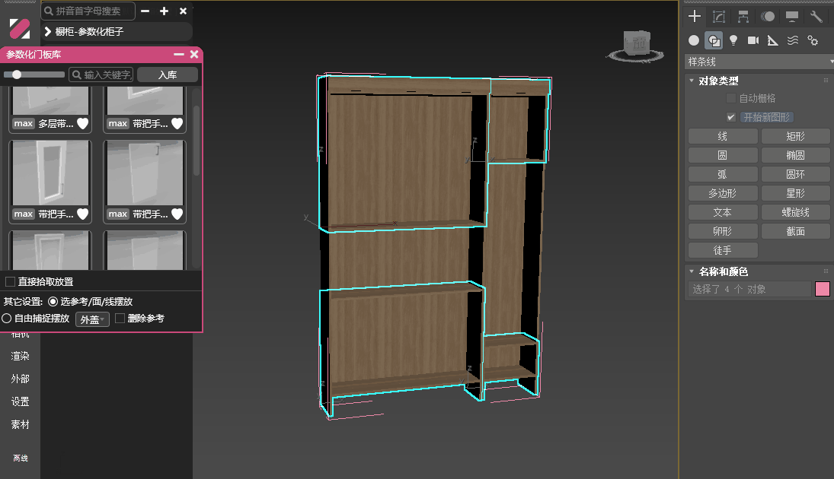The height and width of the screenshot is (479, 834).
Task: Select the Shapes category icon
Action: (713, 40)
